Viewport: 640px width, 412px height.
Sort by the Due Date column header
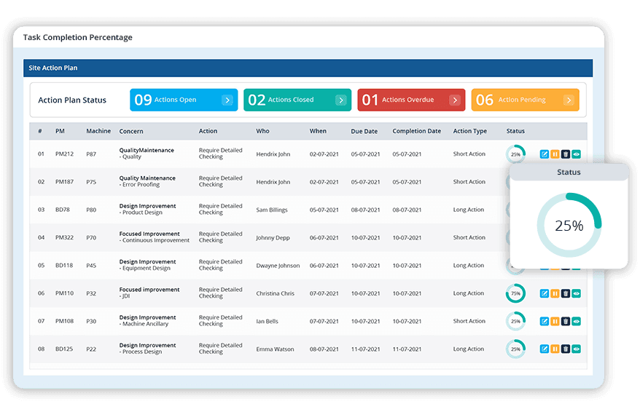[x=364, y=131]
